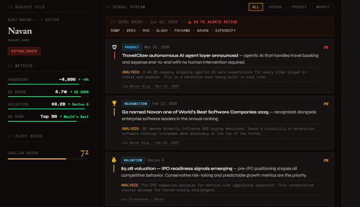Image resolution: width=360 pixels, height=207 pixels.
Task: Filter signals by PRODUCT tab
Action: tap(299, 7)
